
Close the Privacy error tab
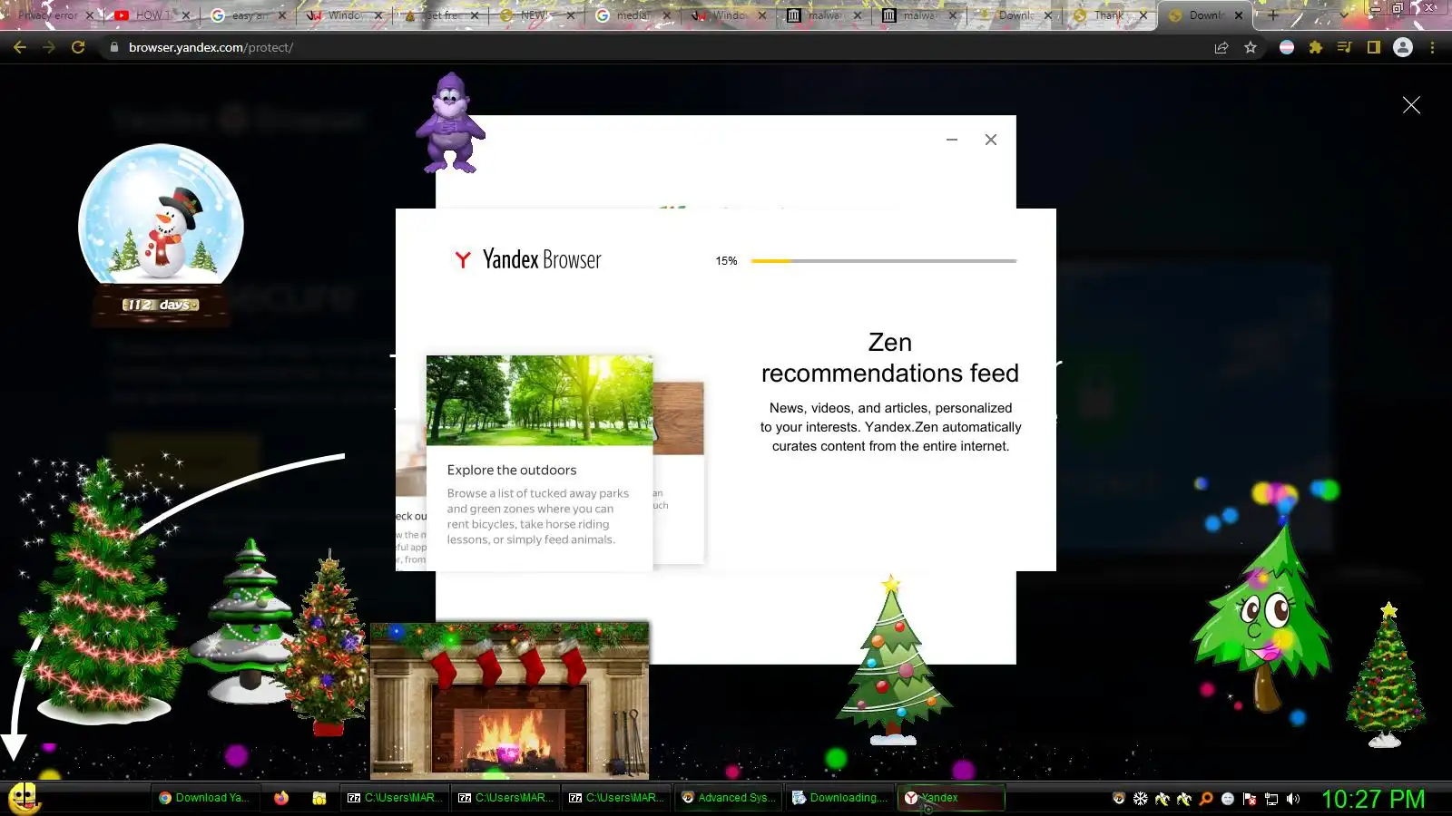click(90, 15)
